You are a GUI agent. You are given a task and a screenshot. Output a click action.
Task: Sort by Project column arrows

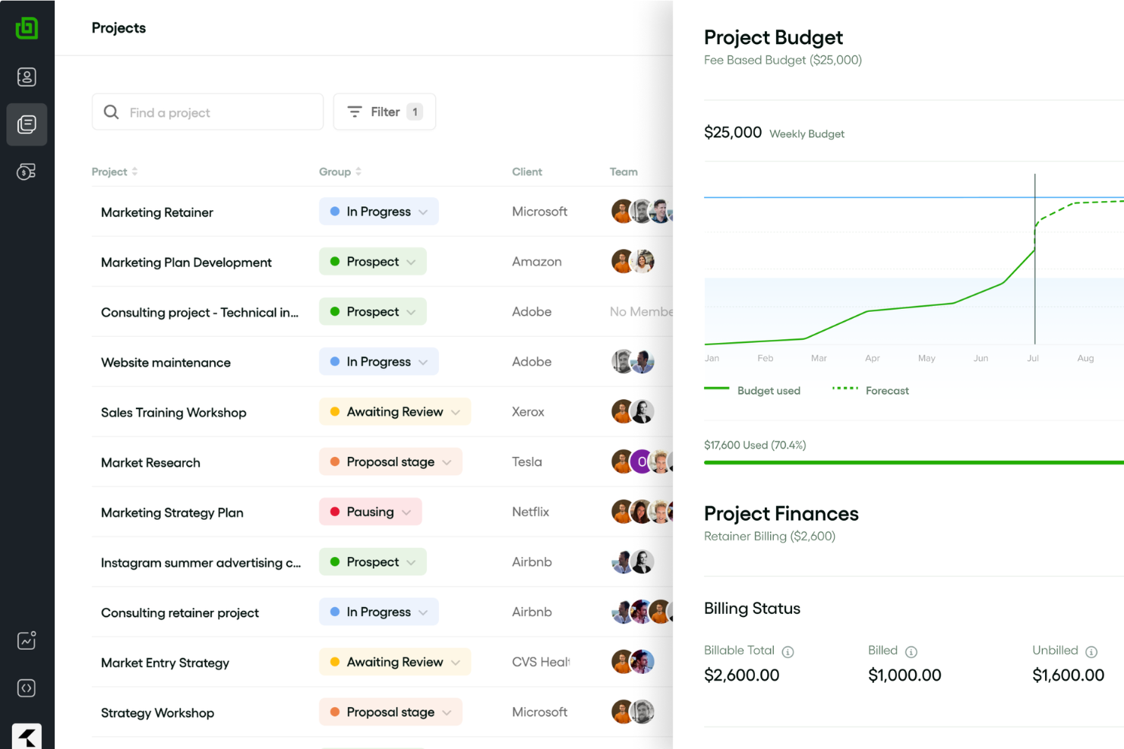coord(134,172)
